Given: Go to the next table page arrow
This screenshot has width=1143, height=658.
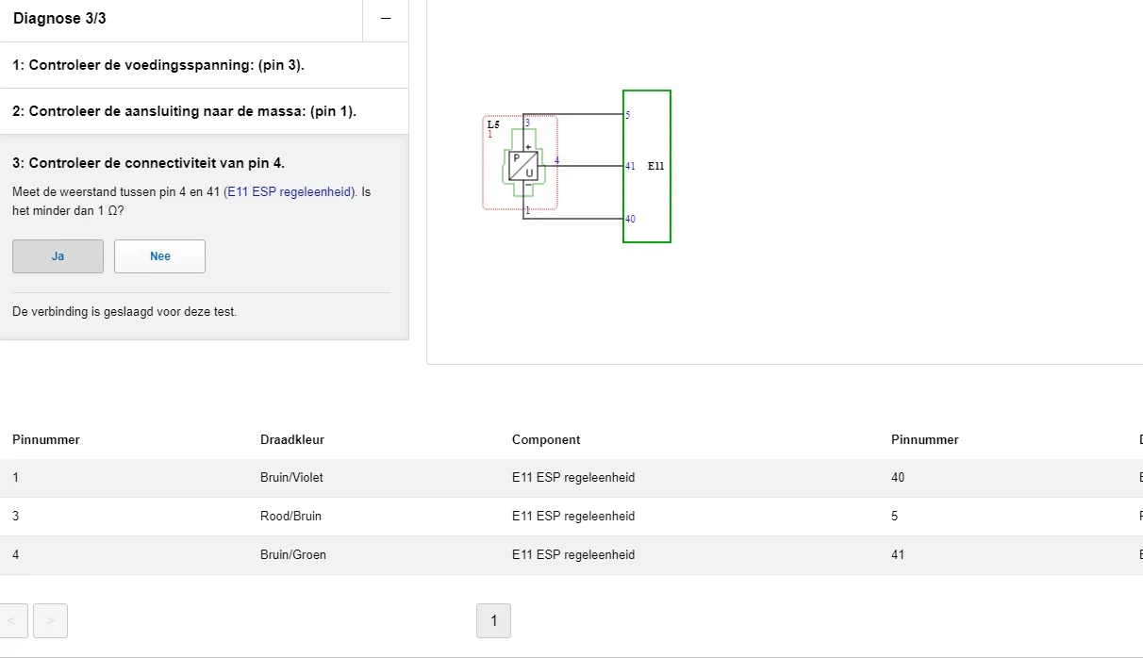Looking at the screenshot, I should [x=50, y=620].
